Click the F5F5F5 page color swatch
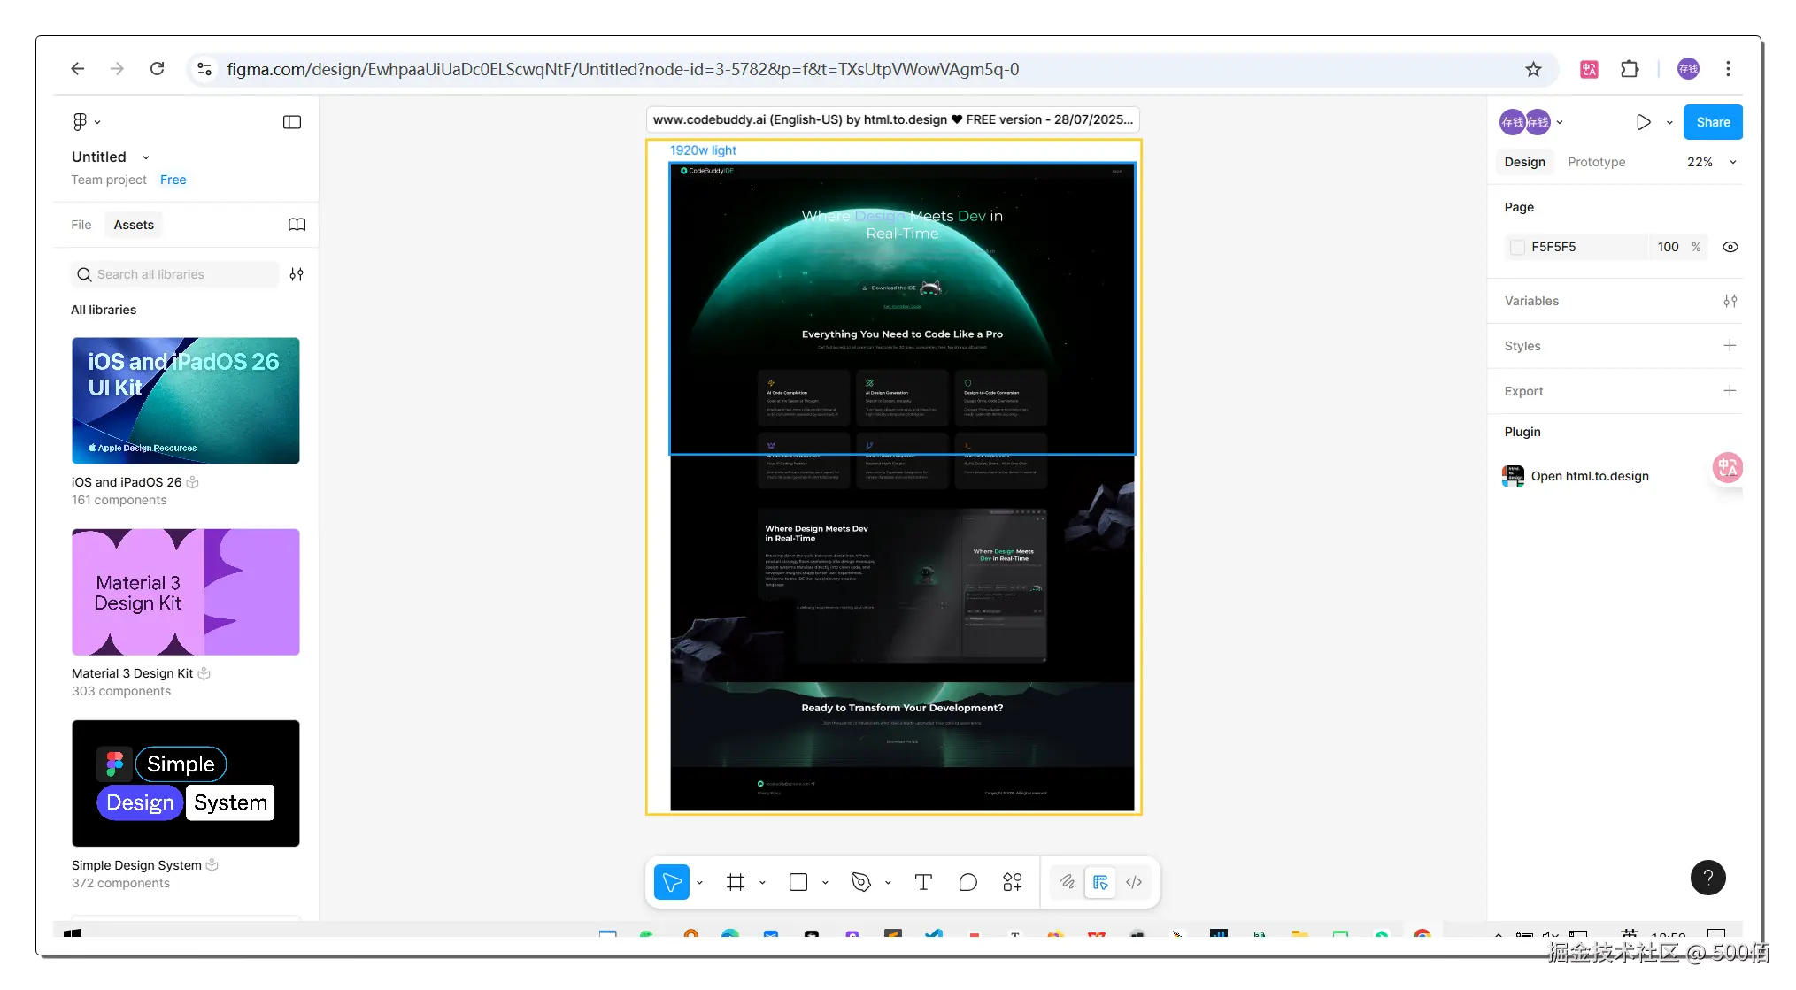Image resolution: width=1796 pixels, height=990 pixels. click(x=1517, y=247)
